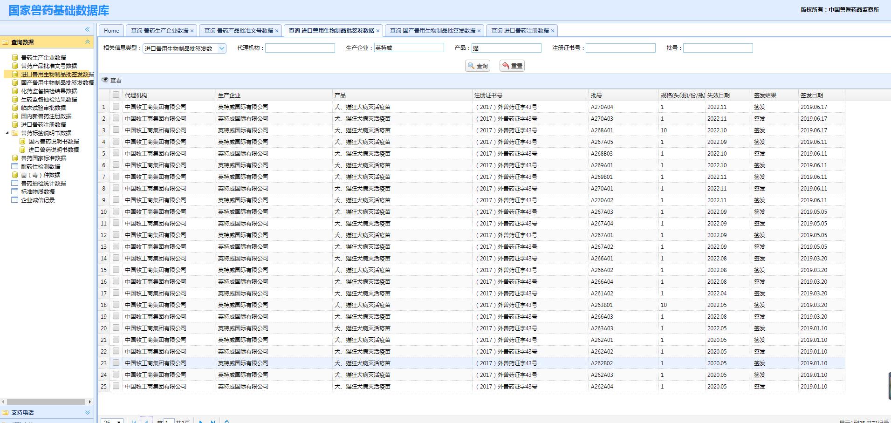891x423 pixels.
Task: Click the 查看 eye icon in toolbar
Action: pyautogui.click(x=105, y=80)
